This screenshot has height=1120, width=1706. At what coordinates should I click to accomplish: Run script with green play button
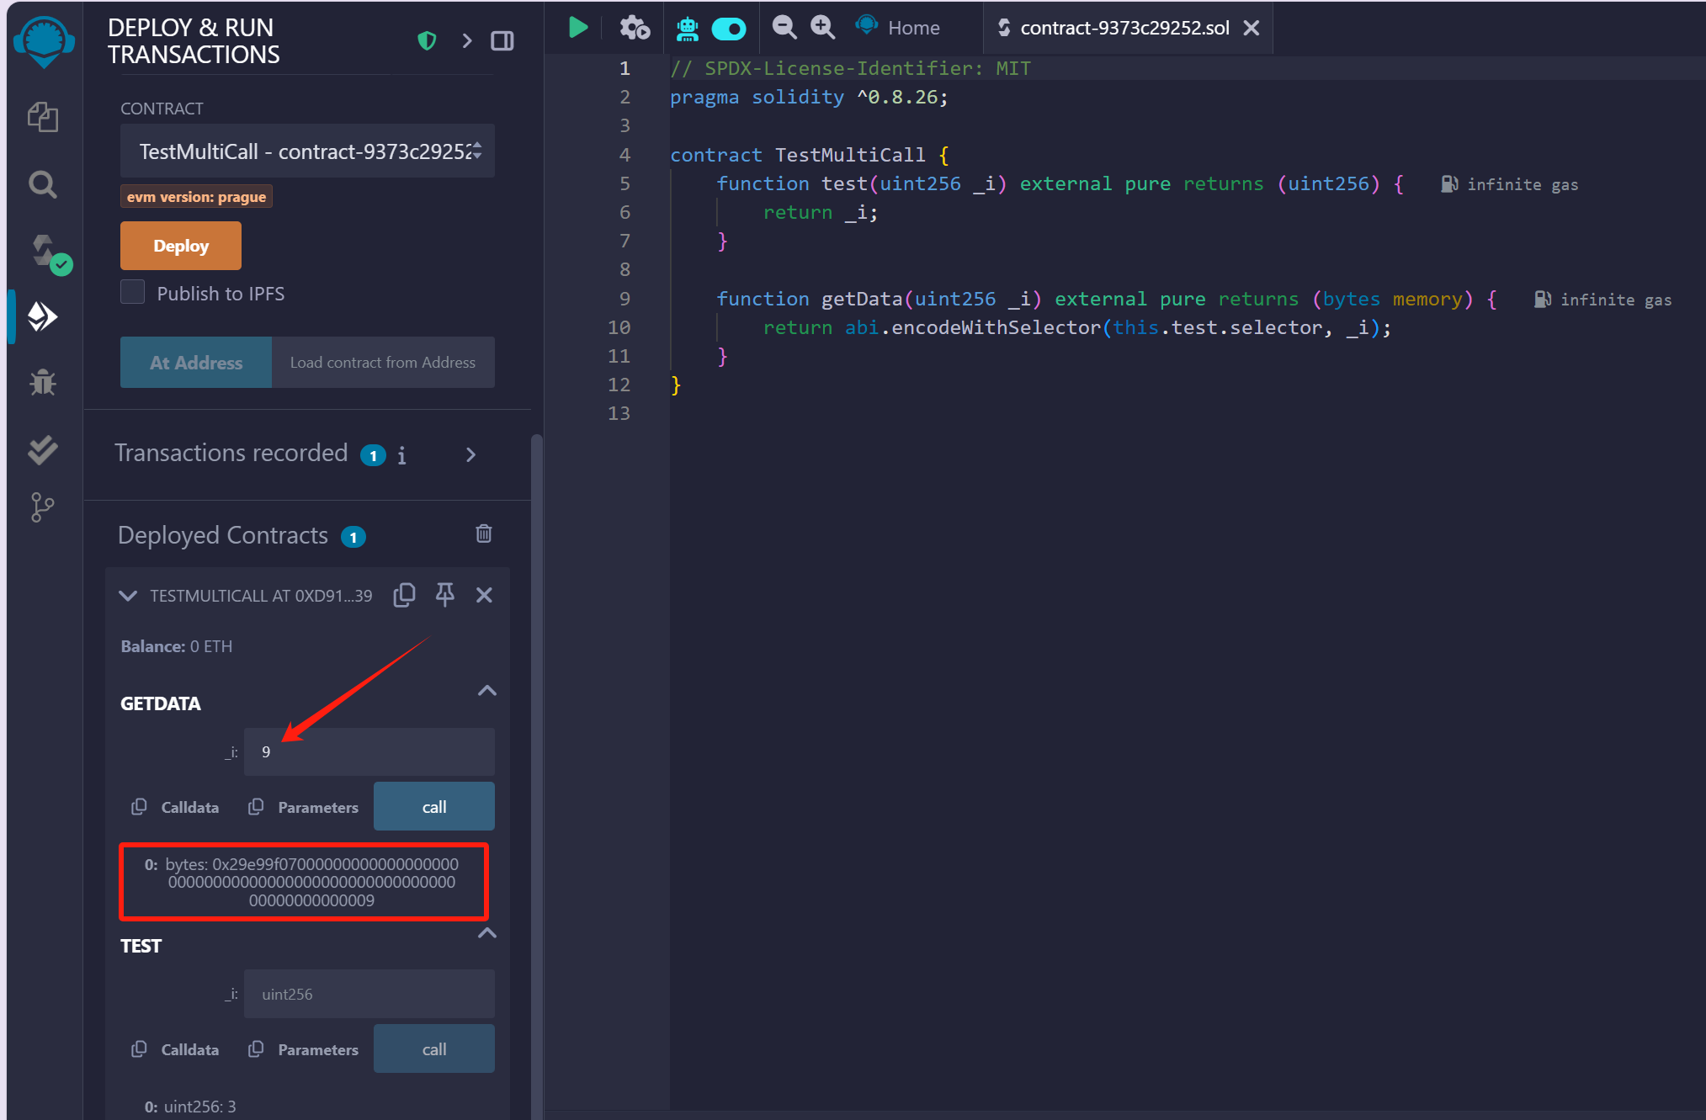tap(578, 28)
